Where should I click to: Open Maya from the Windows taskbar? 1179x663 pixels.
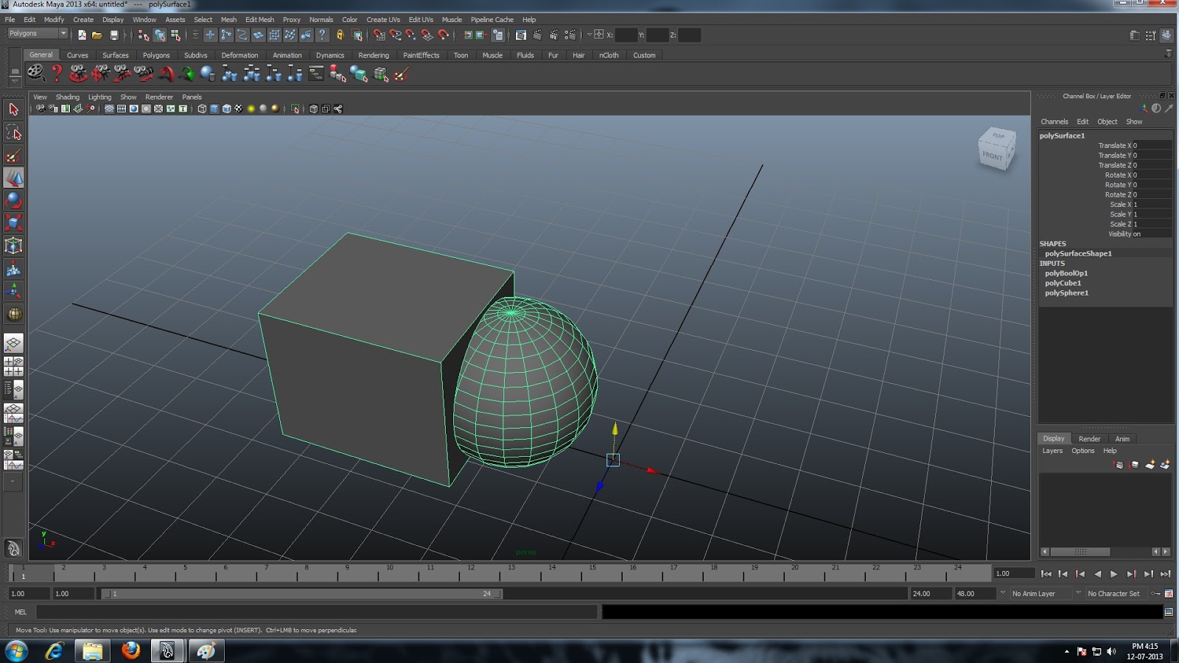point(167,651)
